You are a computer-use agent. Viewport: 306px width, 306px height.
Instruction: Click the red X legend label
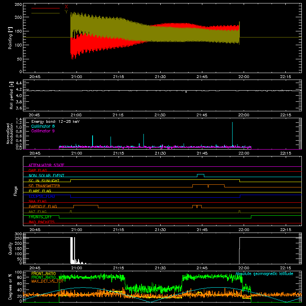click(66, 7)
